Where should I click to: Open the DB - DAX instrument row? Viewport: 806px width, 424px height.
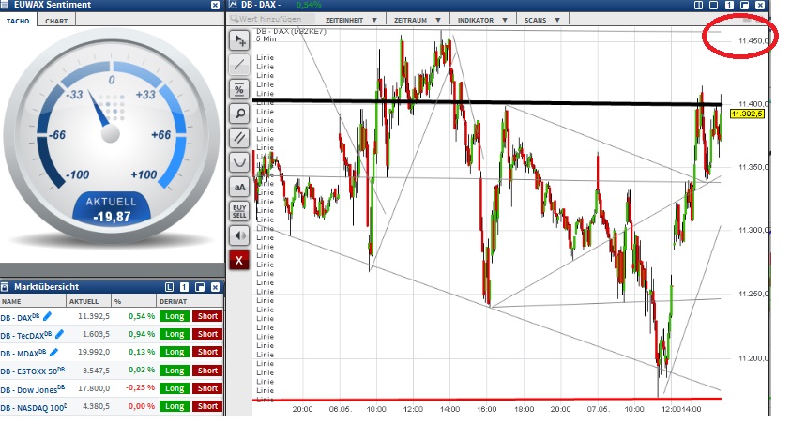(x=112, y=316)
